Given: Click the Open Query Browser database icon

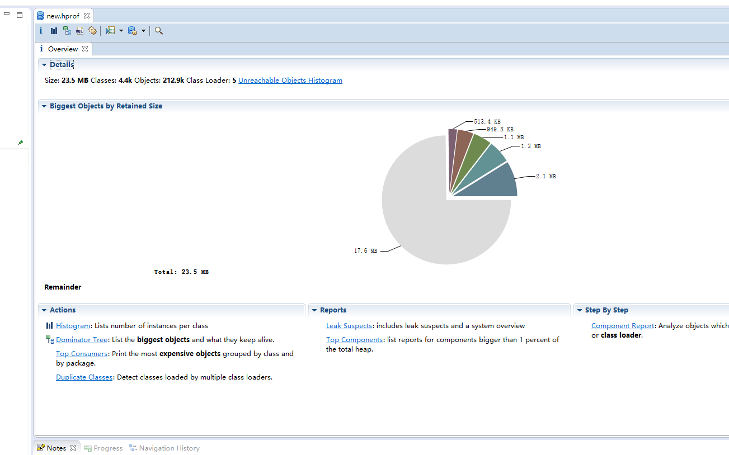Looking at the screenshot, I should tap(132, 31).
